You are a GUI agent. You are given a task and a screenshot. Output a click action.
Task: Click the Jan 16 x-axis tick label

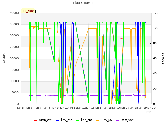tap(116, 108)
